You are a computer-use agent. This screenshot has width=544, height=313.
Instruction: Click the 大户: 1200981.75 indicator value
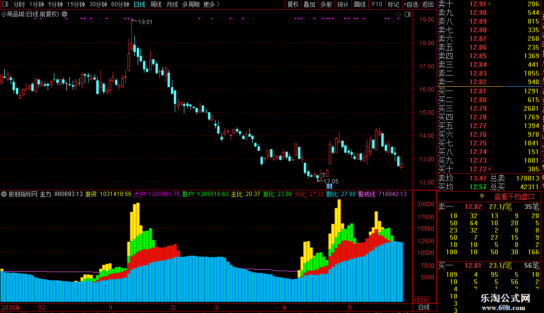click(x=157, y=194)
